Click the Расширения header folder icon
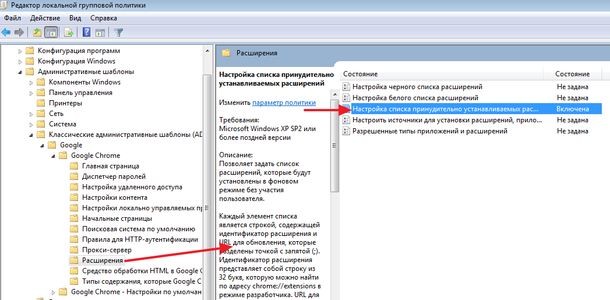This screenshot has height=300, width=610. pyautogui.click(x=226, y=54)
